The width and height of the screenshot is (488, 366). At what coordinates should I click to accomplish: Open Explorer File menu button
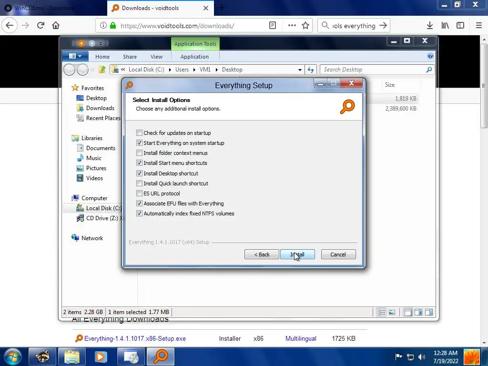tap(75, 56)
